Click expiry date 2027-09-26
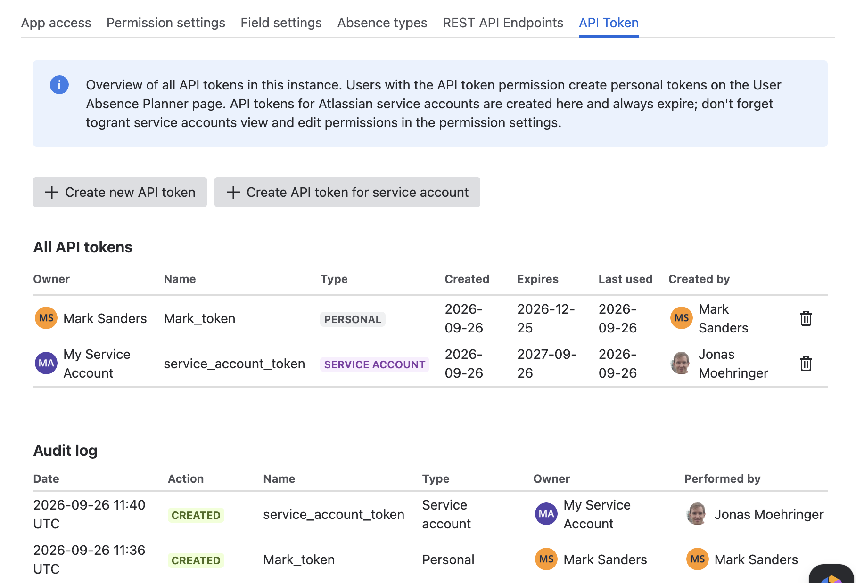 coord(547,364)
